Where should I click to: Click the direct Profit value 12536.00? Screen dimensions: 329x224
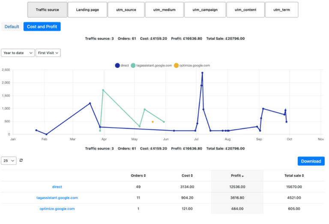[237, 187]
